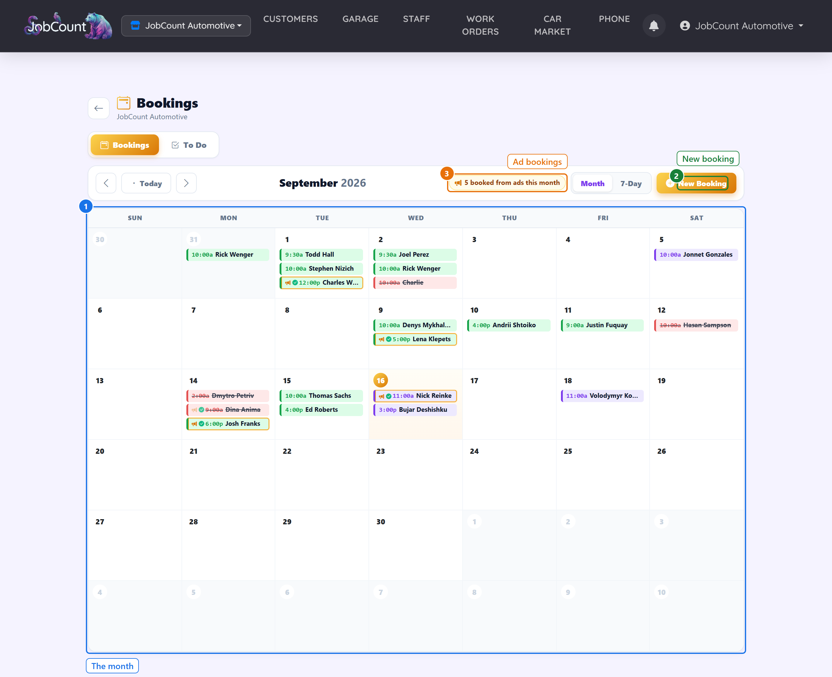This screenshot has height=677, width=832.
Task: Click the megaphone icon on the ads-booked badge
Action: coord(458,183)
